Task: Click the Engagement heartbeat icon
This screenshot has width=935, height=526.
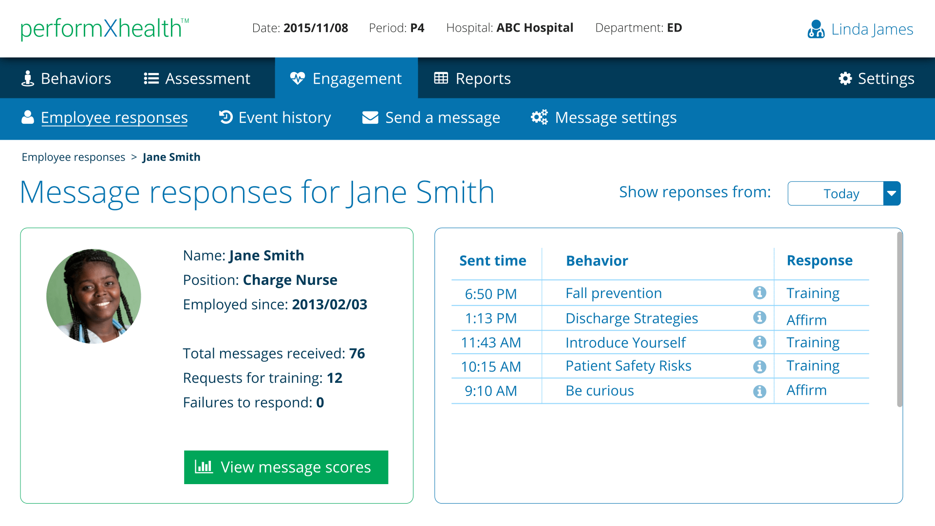Action: pos(298,78)
